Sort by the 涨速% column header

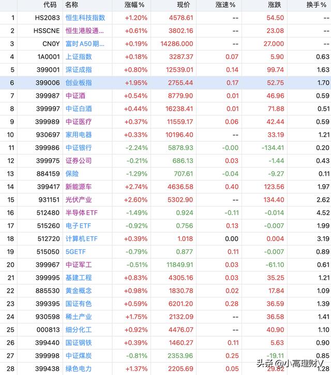coord(225,5)
